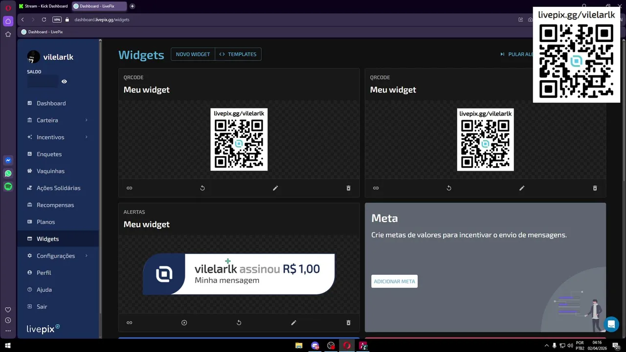Click the volume tray icon

(570, 346)
